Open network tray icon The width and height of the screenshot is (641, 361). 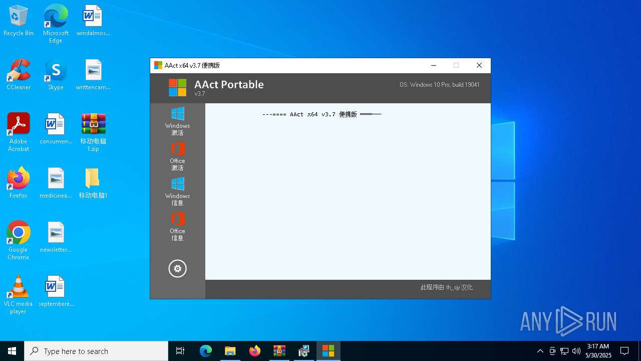[x=564, y=351]
